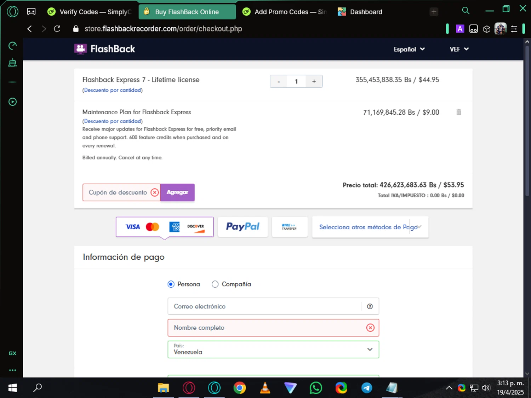Switch to Verify Codes tab

[90, 12]
